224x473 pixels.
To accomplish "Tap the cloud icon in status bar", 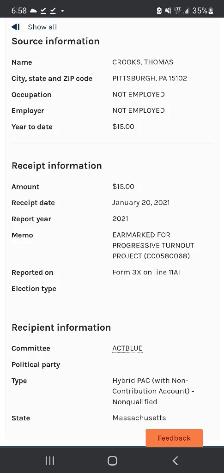I will 33,11.
